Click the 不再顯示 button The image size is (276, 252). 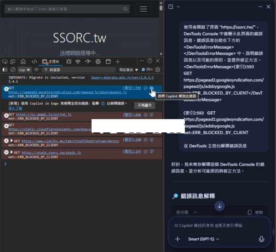[144, 105]
